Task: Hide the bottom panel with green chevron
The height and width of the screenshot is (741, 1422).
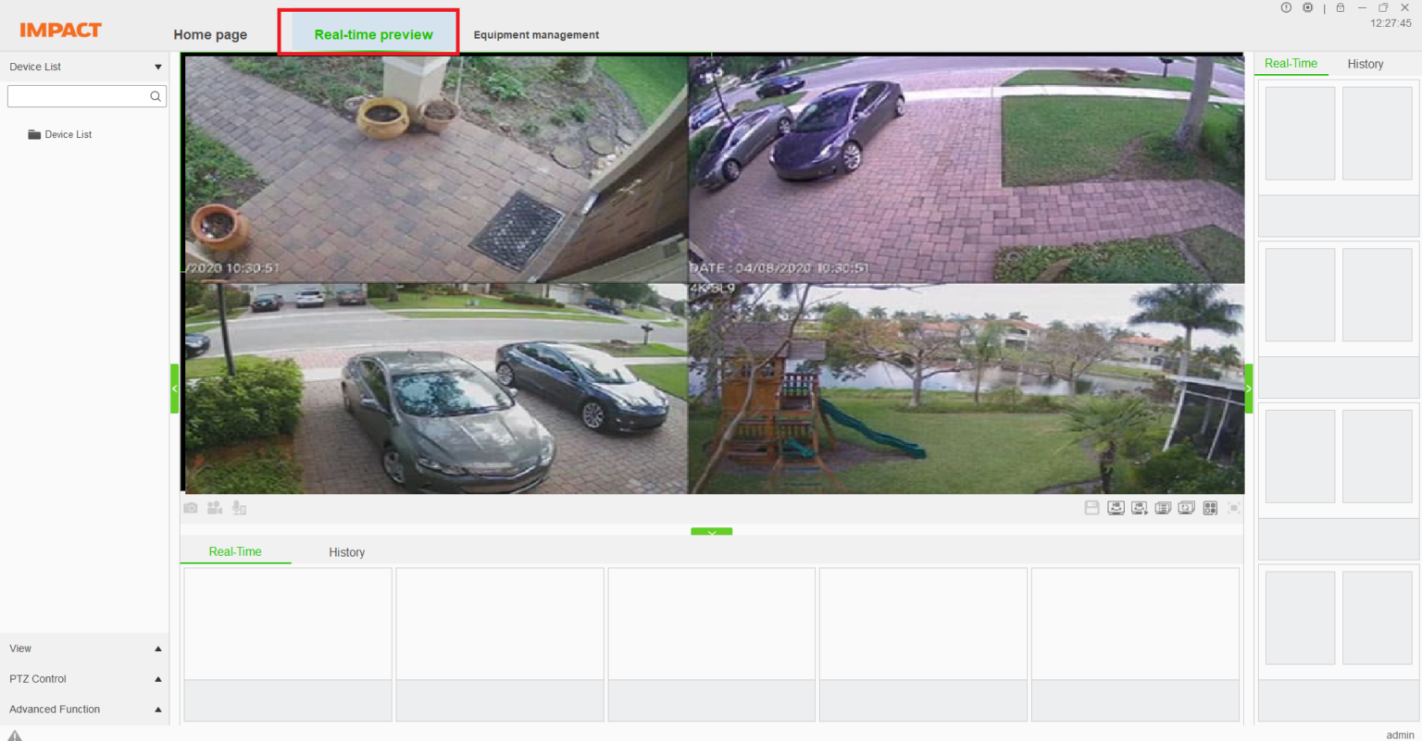Action: (711, 532)
